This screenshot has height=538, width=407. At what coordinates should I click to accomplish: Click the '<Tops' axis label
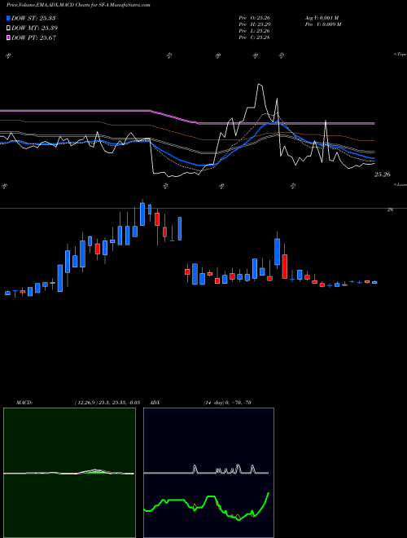tap(400, 55)
